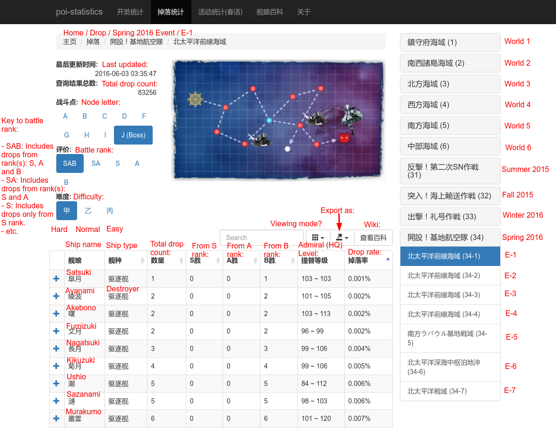Go to 掉落 breadcrumb link
The width and height of the screenshot is (556, 428).
(x=93, y=42)
